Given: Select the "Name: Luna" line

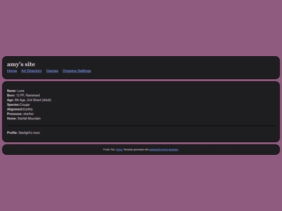Looking at the screenshot, I should [x=16, y=91].
